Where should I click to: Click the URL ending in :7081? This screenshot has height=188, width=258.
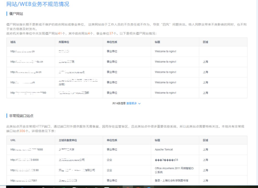click(24, 181)
